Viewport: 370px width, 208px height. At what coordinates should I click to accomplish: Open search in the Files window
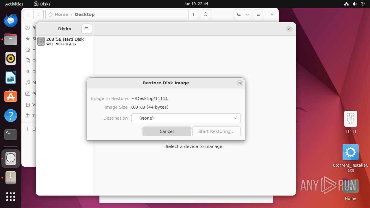[206, 14]
